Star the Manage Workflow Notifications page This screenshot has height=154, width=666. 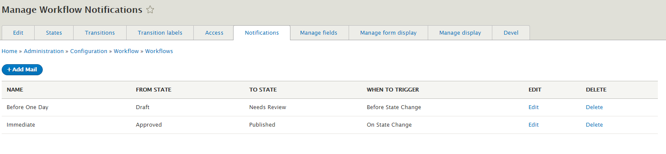(150, 10)
